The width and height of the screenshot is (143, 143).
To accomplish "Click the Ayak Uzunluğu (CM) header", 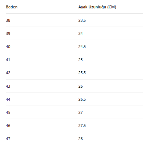I will point(97,7).
